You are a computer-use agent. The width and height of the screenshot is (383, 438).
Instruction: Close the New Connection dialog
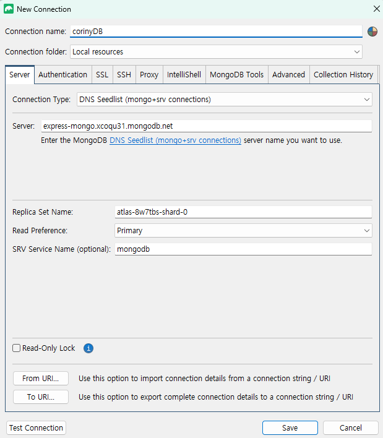click(x=376, y=9)
